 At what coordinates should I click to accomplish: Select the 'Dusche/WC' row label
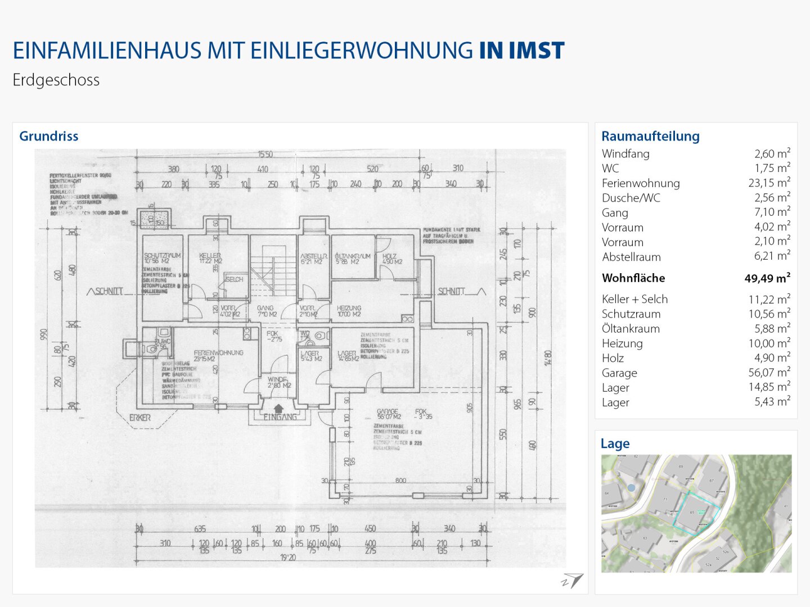point(631,198)
